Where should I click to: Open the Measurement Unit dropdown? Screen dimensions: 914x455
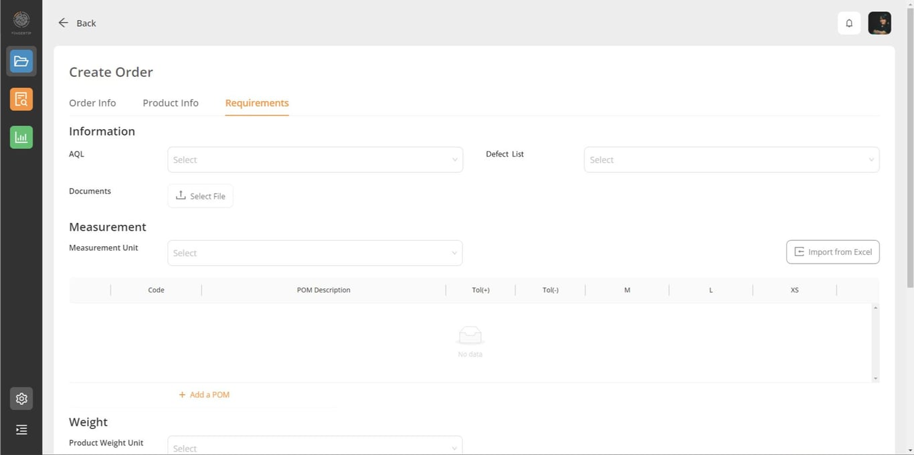coord(315,253)
